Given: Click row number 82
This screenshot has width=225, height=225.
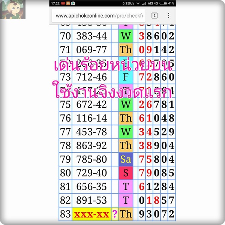Looking at the screenshot, I should pyautogui.click(x=65, y=200).
